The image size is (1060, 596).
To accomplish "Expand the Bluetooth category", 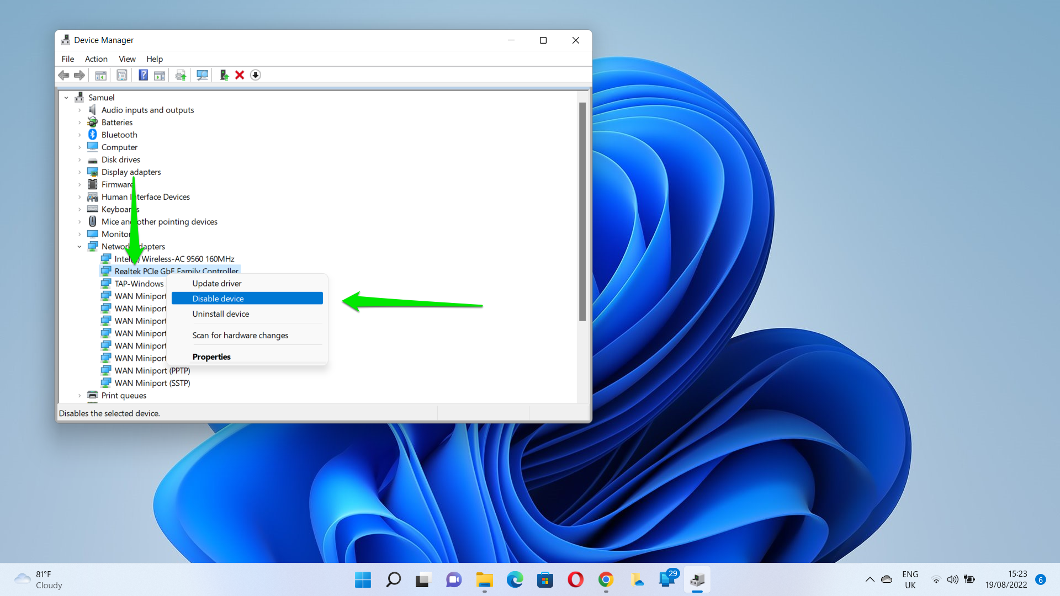I will coord(79,135).
